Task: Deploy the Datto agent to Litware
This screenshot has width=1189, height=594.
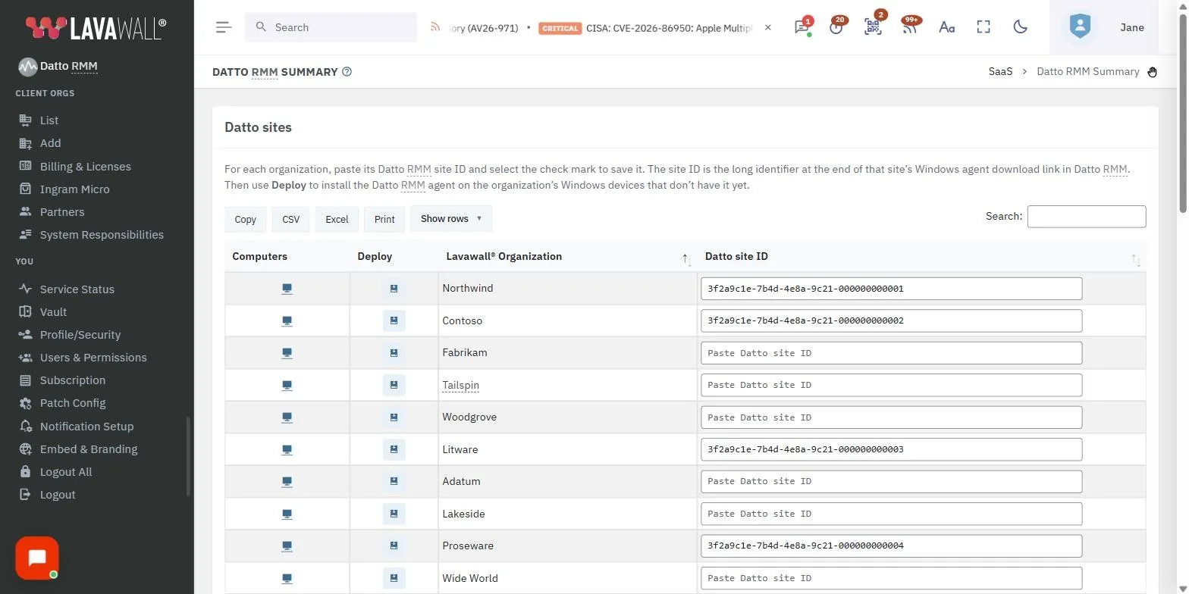Action: tap(394, 449)
